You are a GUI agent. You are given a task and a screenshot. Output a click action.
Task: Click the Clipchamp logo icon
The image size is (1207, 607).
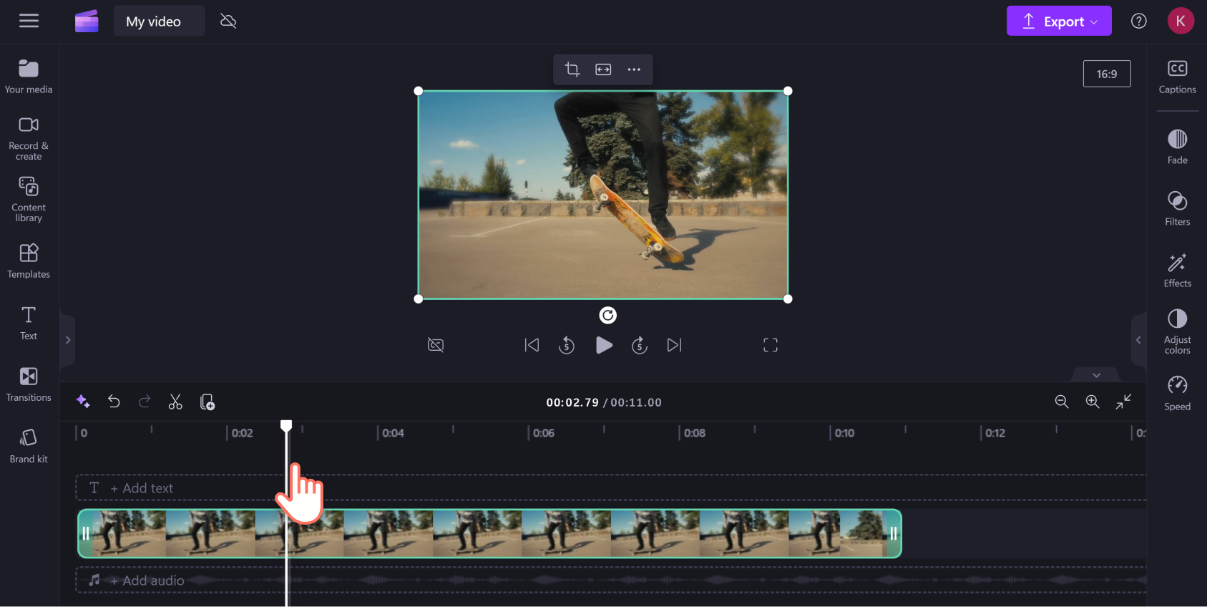87,21
